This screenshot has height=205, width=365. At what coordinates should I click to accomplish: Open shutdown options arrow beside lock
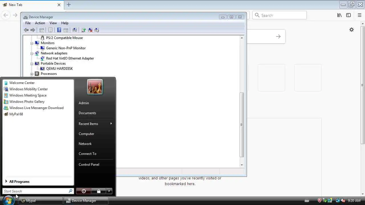pyautogui.click(x=109, y=191)
